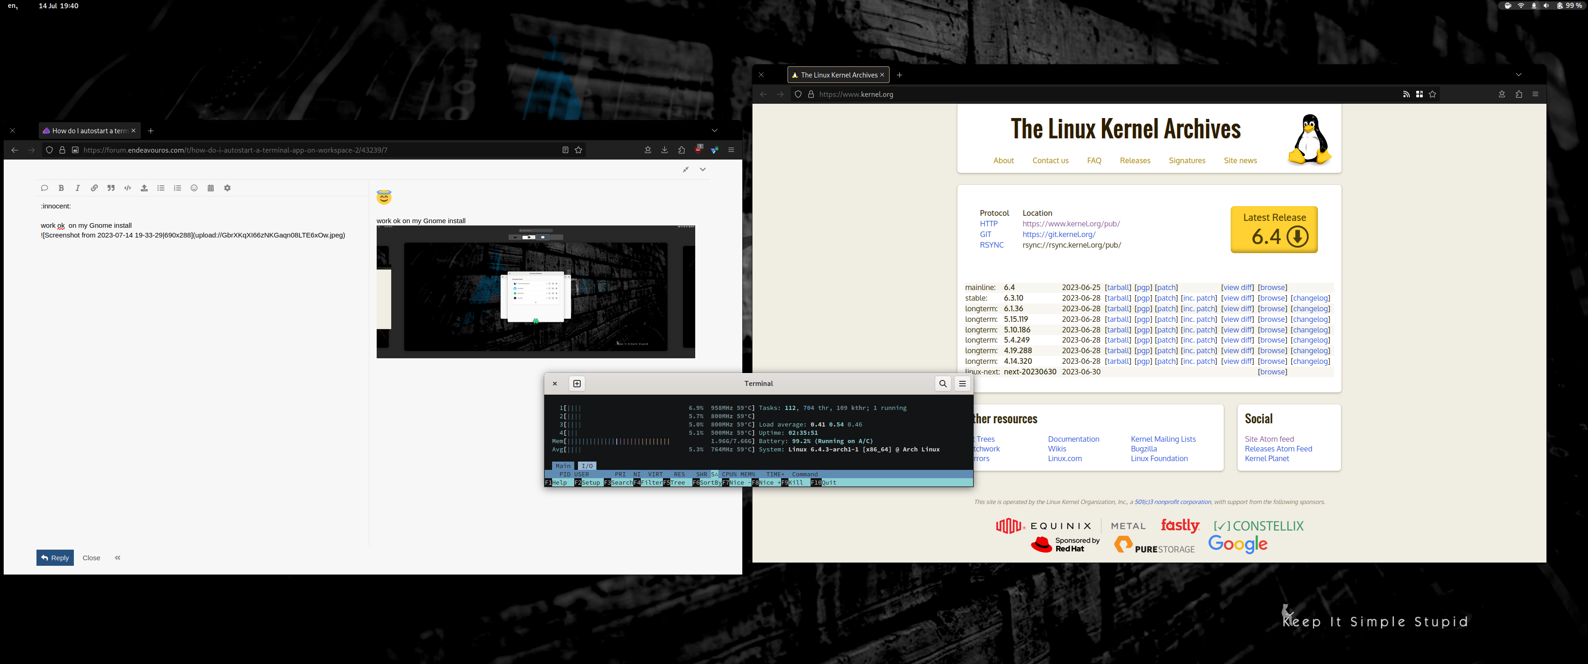
Task: Open the hamburger menu in the forum browser
Action: 731,150
